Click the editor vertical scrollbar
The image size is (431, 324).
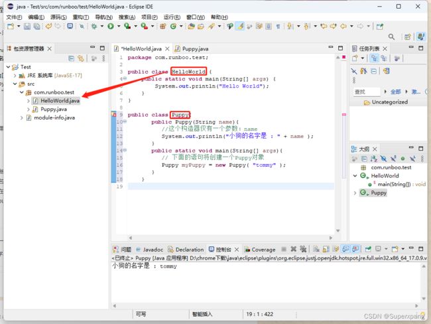pos(338,143)
